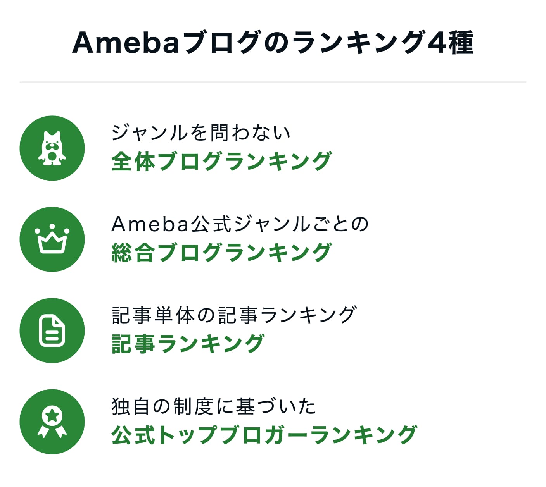This screenshot has height=487, width=546.
Task: Click the 独自の制度に基づいた description text
Action: click(214, 406)
